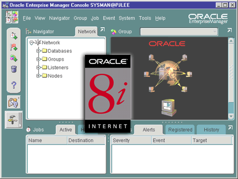Screen dimensions: 238x179
Task: Select the Nodes tree label
Action: (x=55, y=76)
